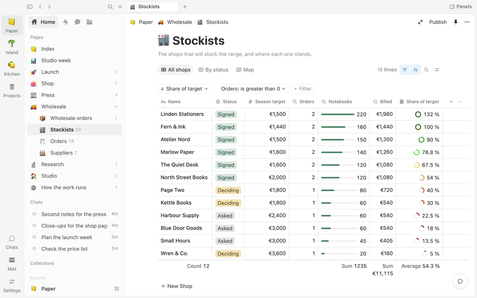Pin the page with the pin icon
Screen dimensions: 477x298
(x=456, y=22)
